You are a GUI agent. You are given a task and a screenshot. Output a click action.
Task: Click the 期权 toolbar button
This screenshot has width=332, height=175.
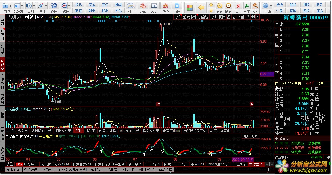point(306,5)
